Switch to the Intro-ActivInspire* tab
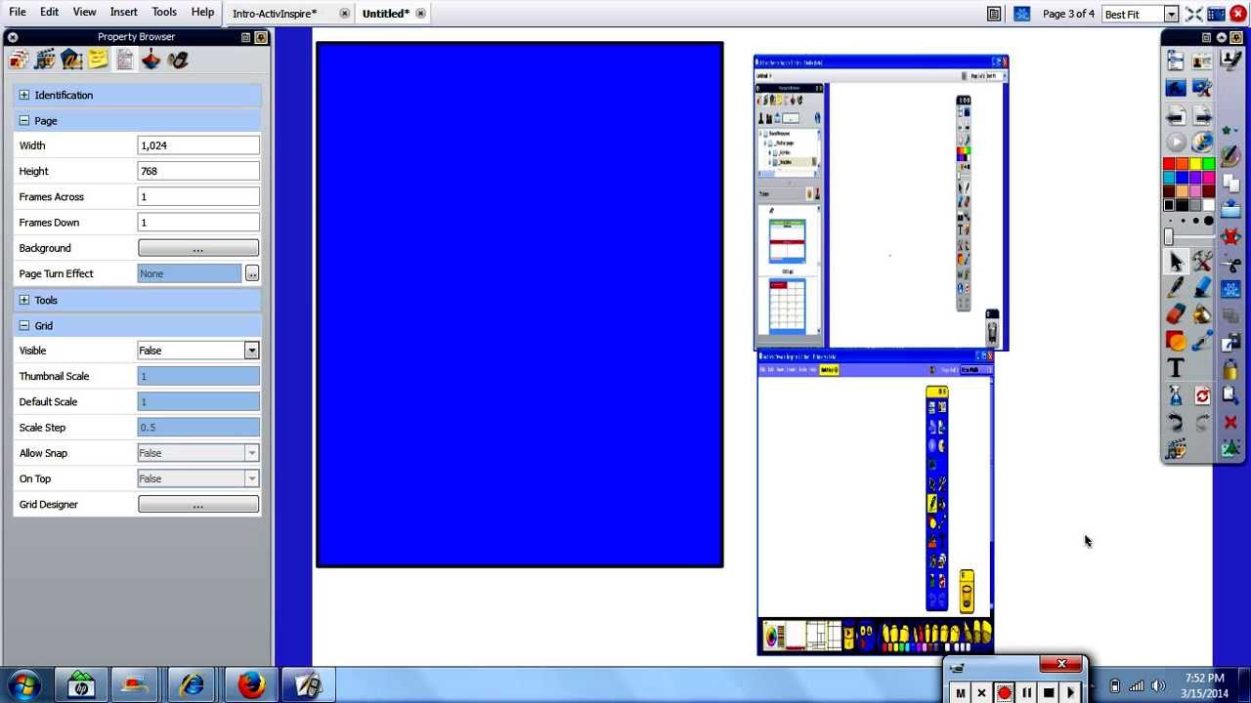Image resolution: width=1251 pixels, height=703 pixels. pyautogui.click(x=275, y=14)
